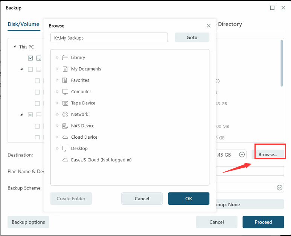Select the Favorites star folder icon
This screenshot has width=291, height=236.
click(x=65, y=80)
